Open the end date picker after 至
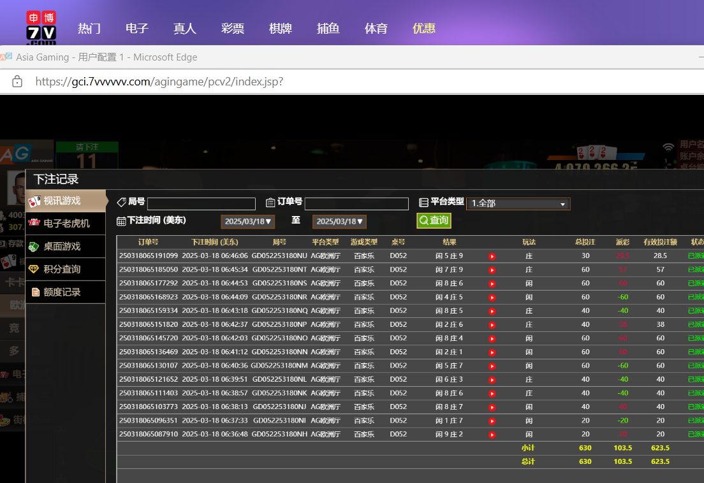This screenshot has height=483, width=704. (x=339, y=222)
